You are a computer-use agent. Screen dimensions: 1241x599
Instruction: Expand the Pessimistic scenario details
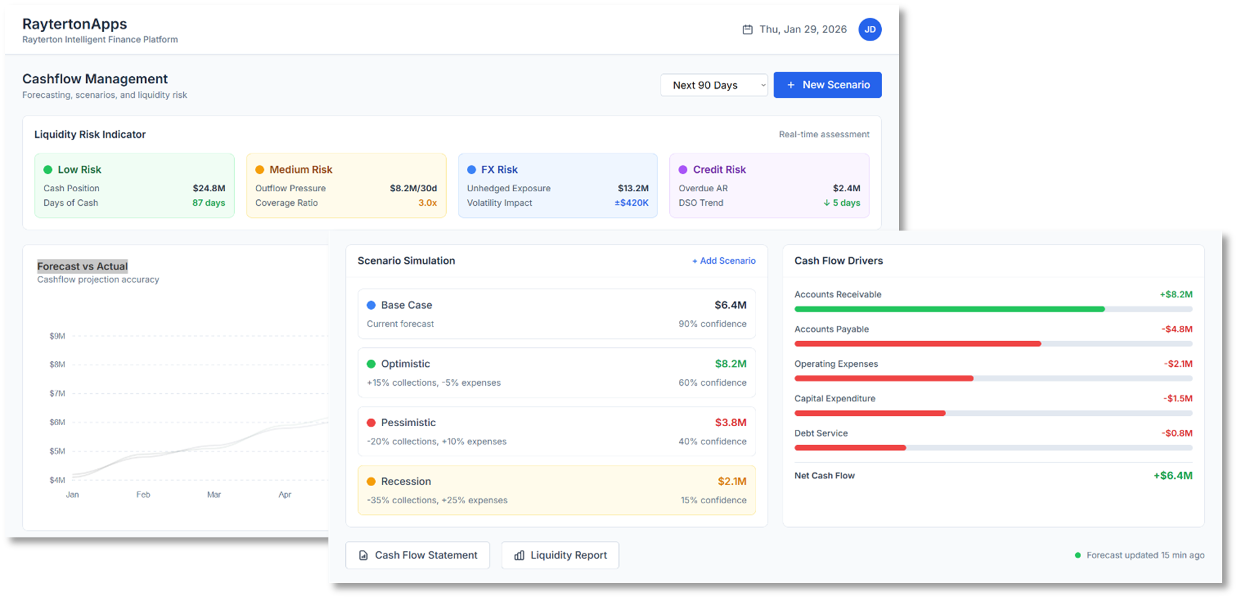click(x=556, y=431)
